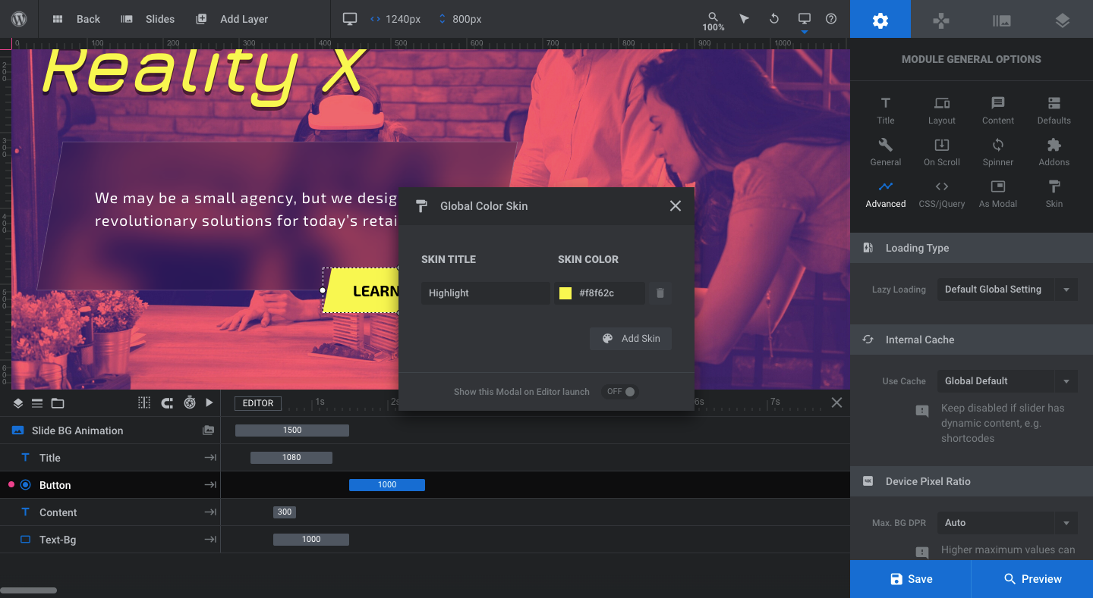1093x598 pixels.
Task: Open the Layout module options
Action: click(942, 111)
